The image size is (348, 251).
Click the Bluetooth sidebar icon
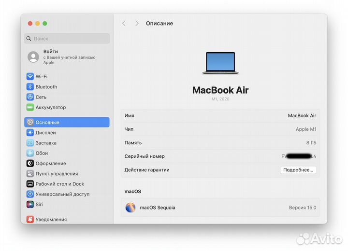pyautogui.click(x=30, y=87)
